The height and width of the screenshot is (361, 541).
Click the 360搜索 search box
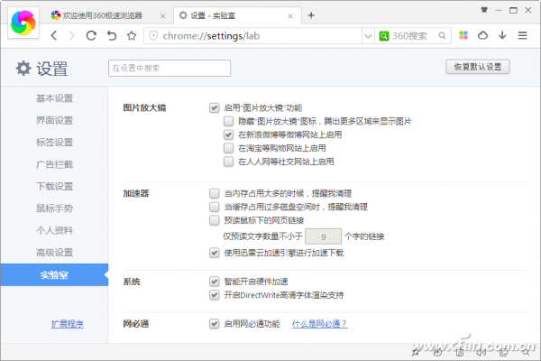413,36
